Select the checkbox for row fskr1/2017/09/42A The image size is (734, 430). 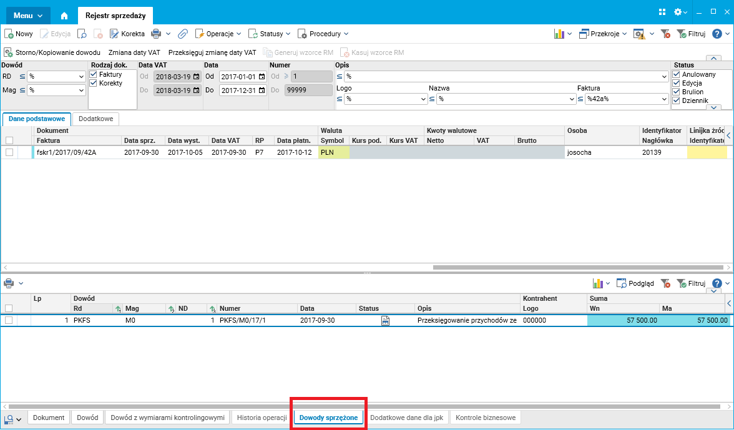(x=9, y=152)
